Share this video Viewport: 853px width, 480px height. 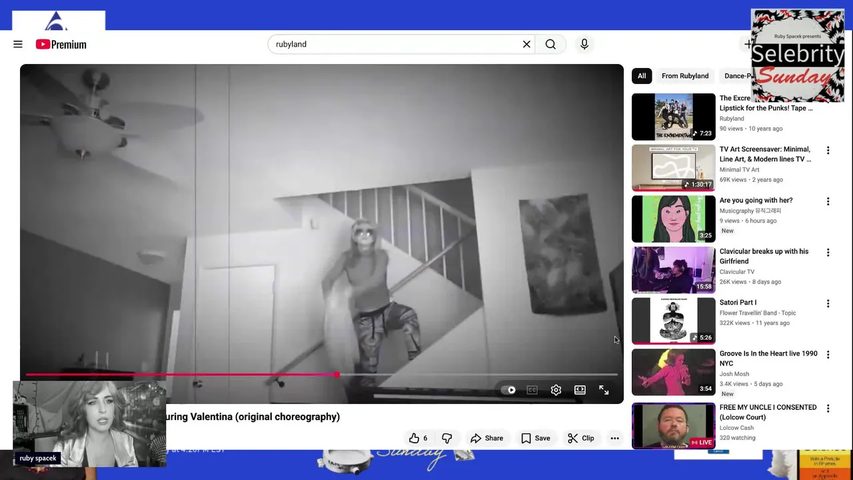[486, 438]
